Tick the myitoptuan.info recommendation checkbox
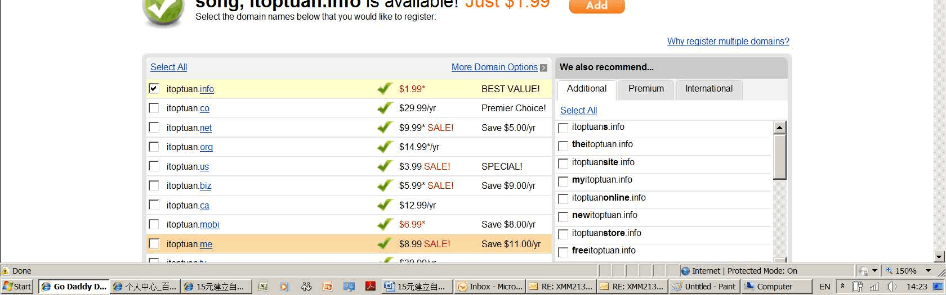This screenshot has height=295, width=946. [x=563, y=181]
